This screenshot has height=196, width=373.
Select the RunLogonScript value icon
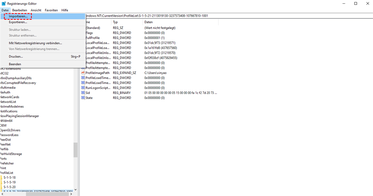tap(83, 88)
